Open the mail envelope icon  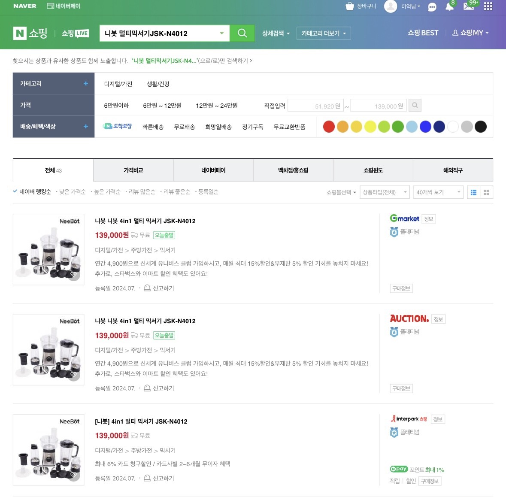tap(469, 6)
